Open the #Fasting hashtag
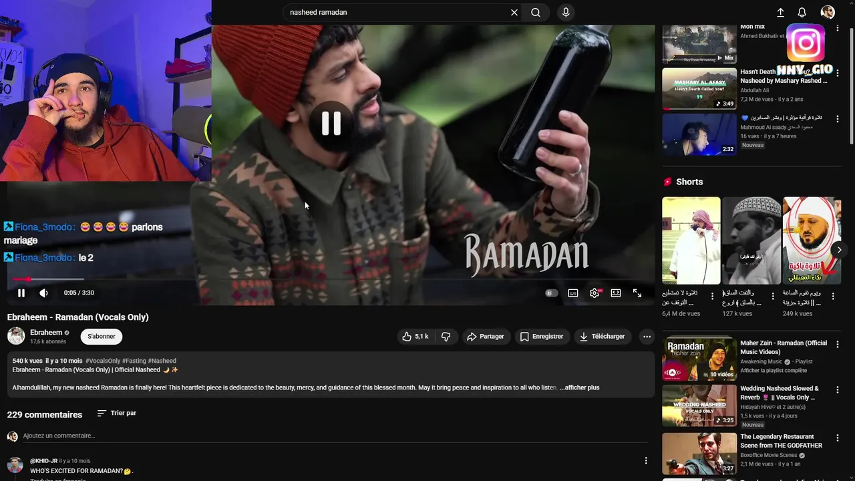 (x=134, y=361)
